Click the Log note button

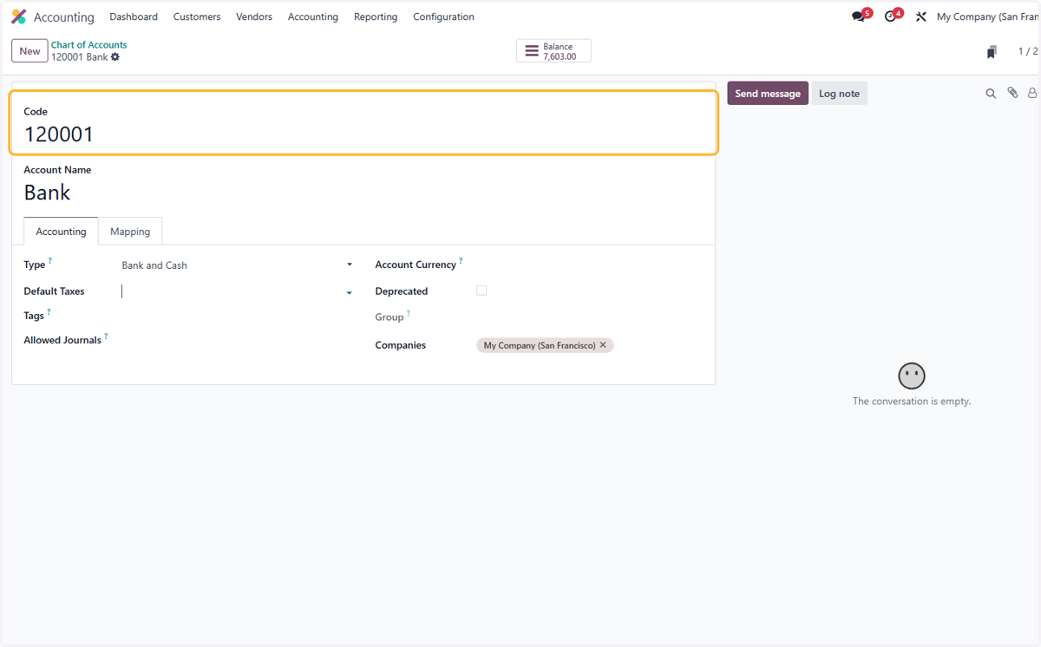click(x=839, y=94)
